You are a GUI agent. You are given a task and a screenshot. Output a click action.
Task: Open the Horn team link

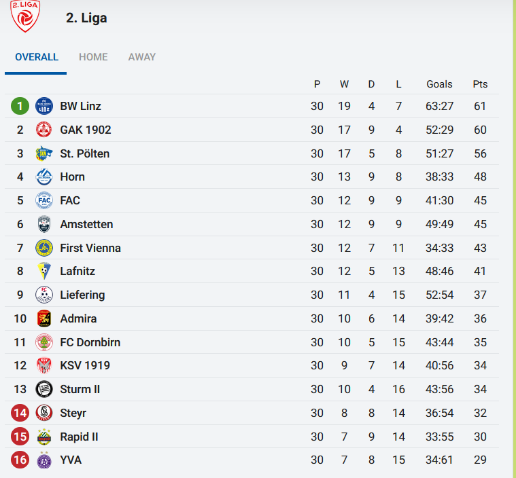[73, 177]
